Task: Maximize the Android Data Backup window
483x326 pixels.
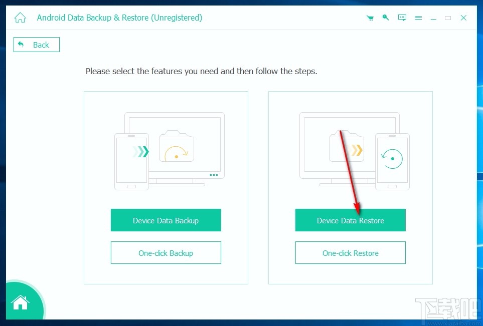Action: coord(448,18)
